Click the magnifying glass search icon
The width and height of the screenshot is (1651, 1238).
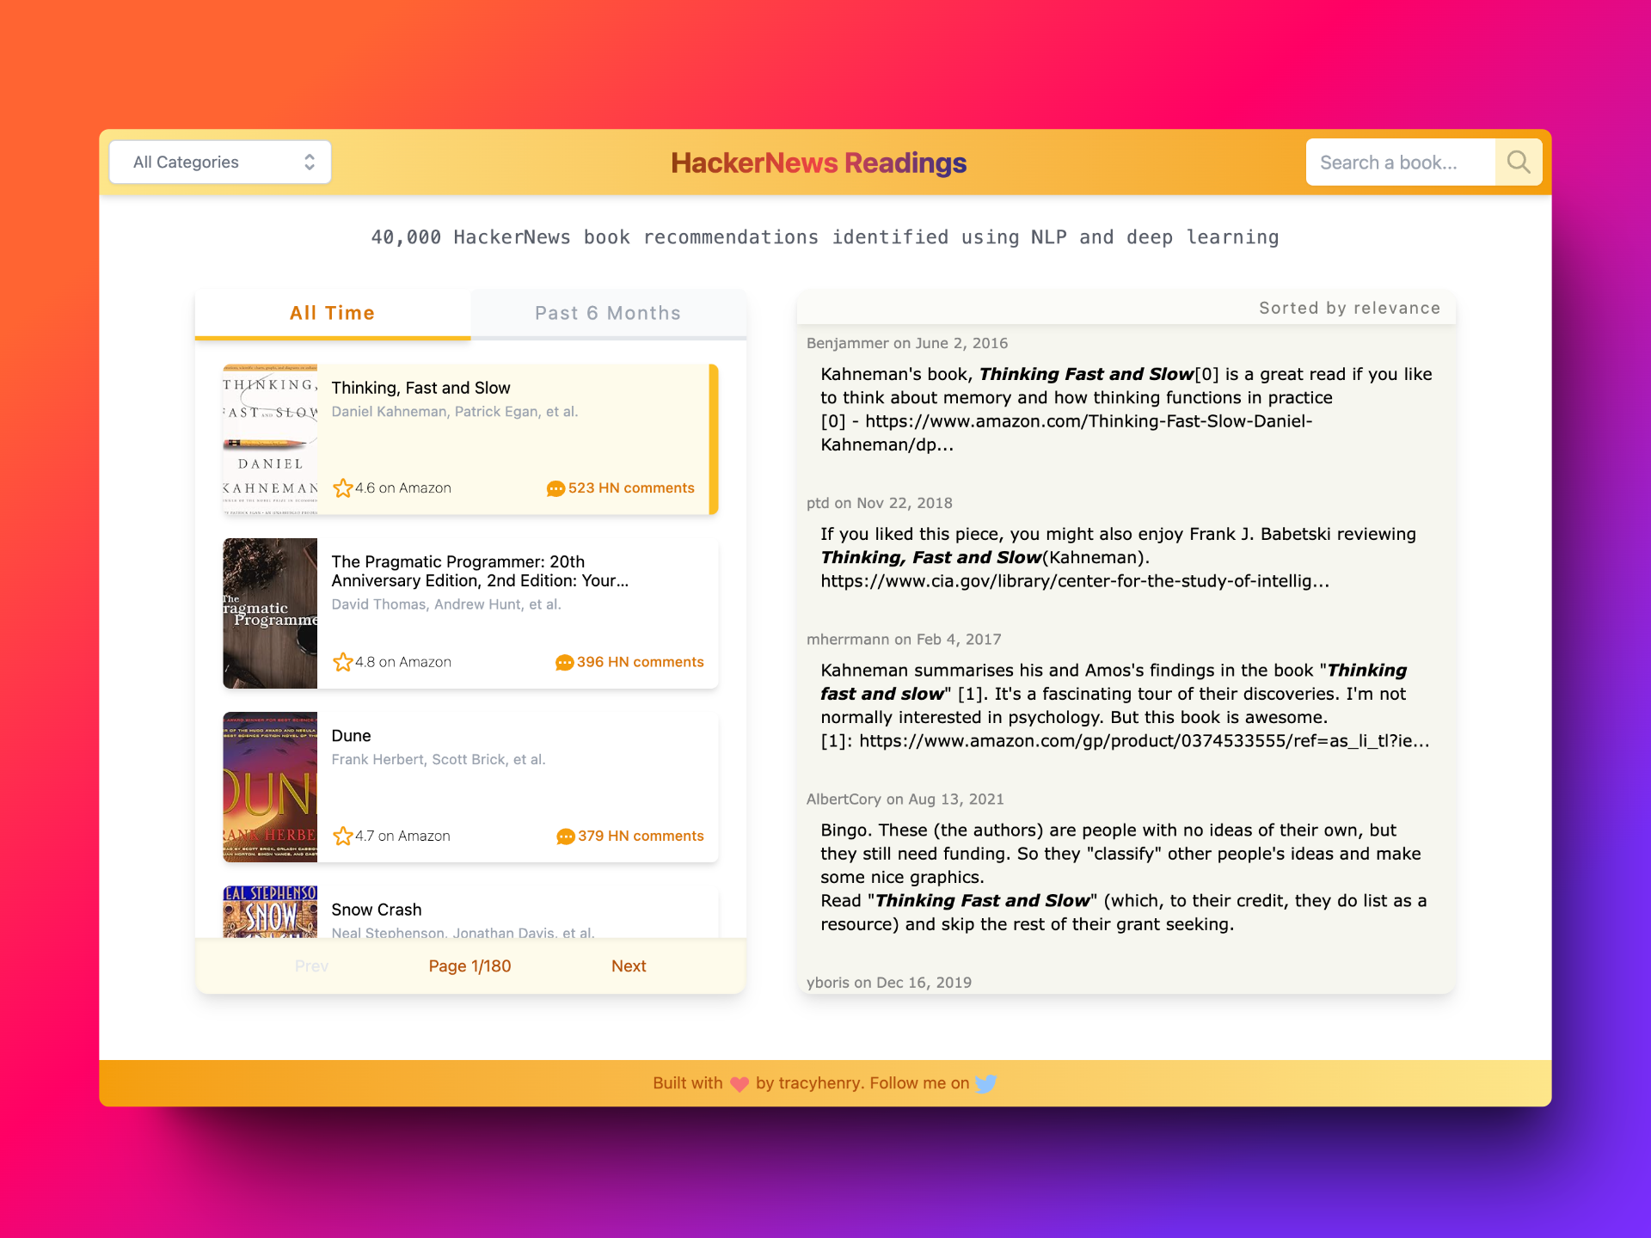(x=1519, y=162)
